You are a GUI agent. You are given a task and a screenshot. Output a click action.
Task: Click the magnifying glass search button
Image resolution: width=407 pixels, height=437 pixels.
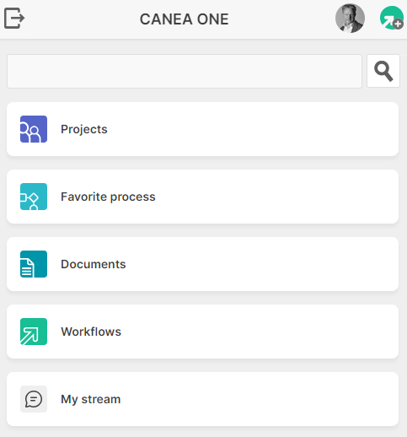(x=383, y=71)
